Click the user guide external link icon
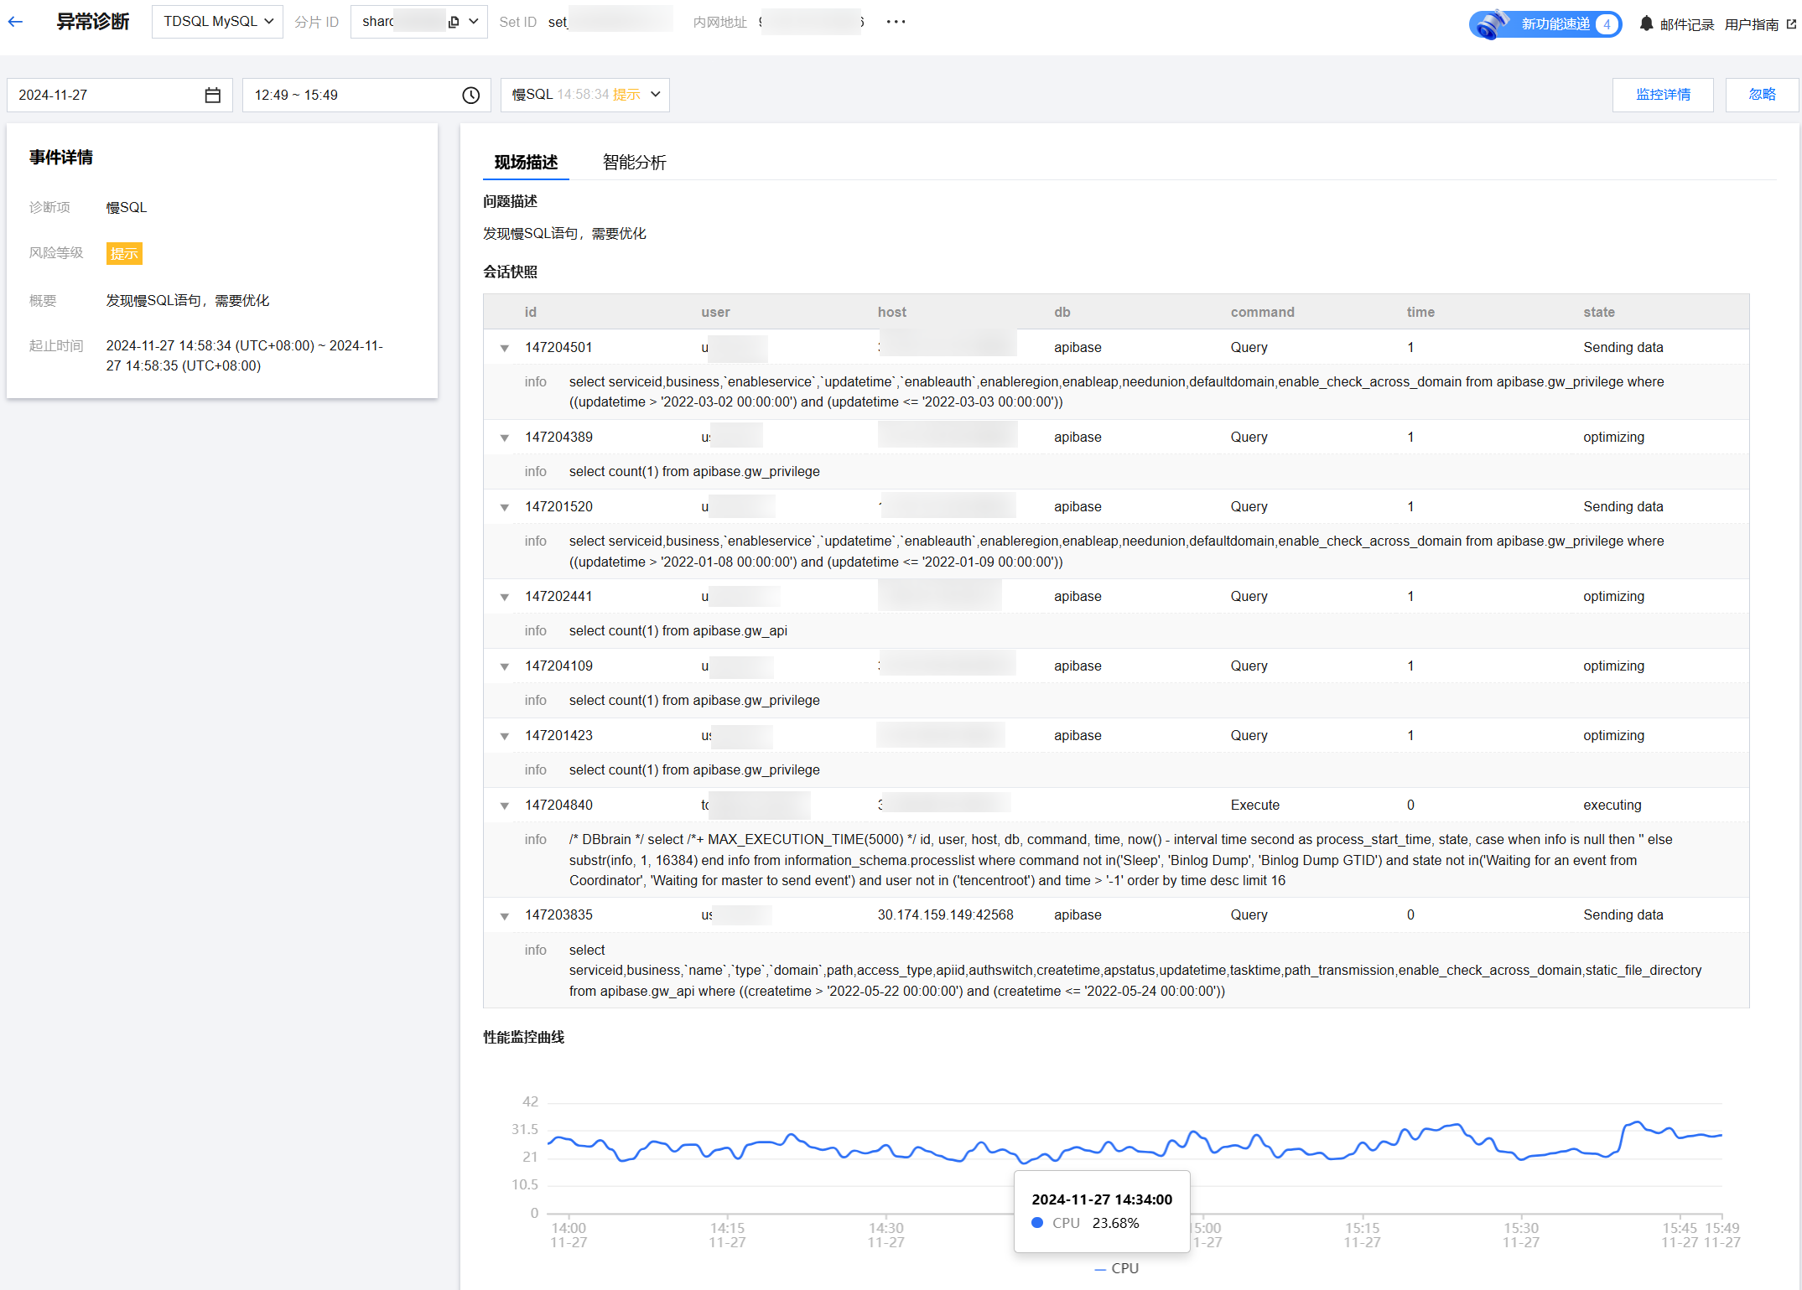 [x=1792, y=23]
